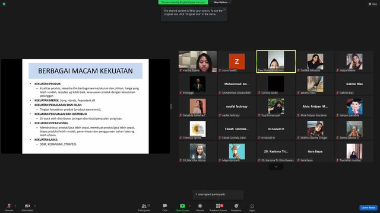The width and height of the screenshot is (380, 213).
Task: Click the muted mic icon on Salma Sebrina's tile
Action: point(337,138)
